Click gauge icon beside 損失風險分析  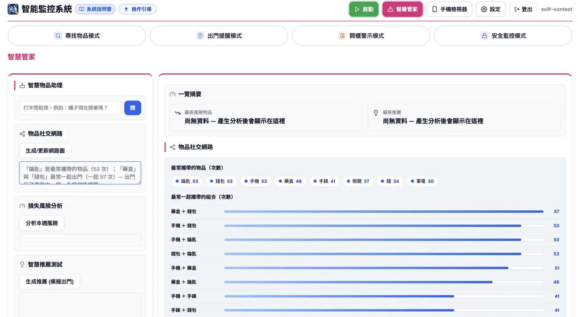click(x=22, y=206)
